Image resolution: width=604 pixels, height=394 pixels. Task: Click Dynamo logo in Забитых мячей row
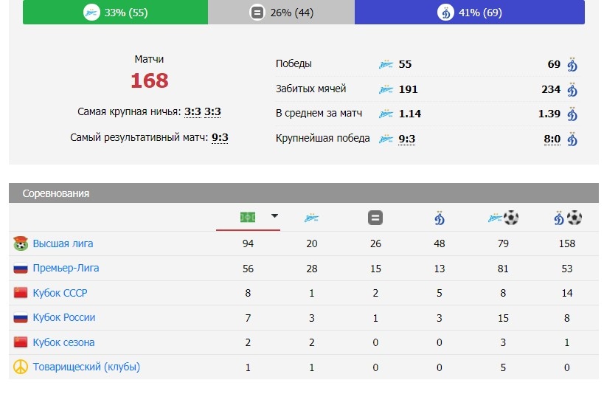pos(572,89)
